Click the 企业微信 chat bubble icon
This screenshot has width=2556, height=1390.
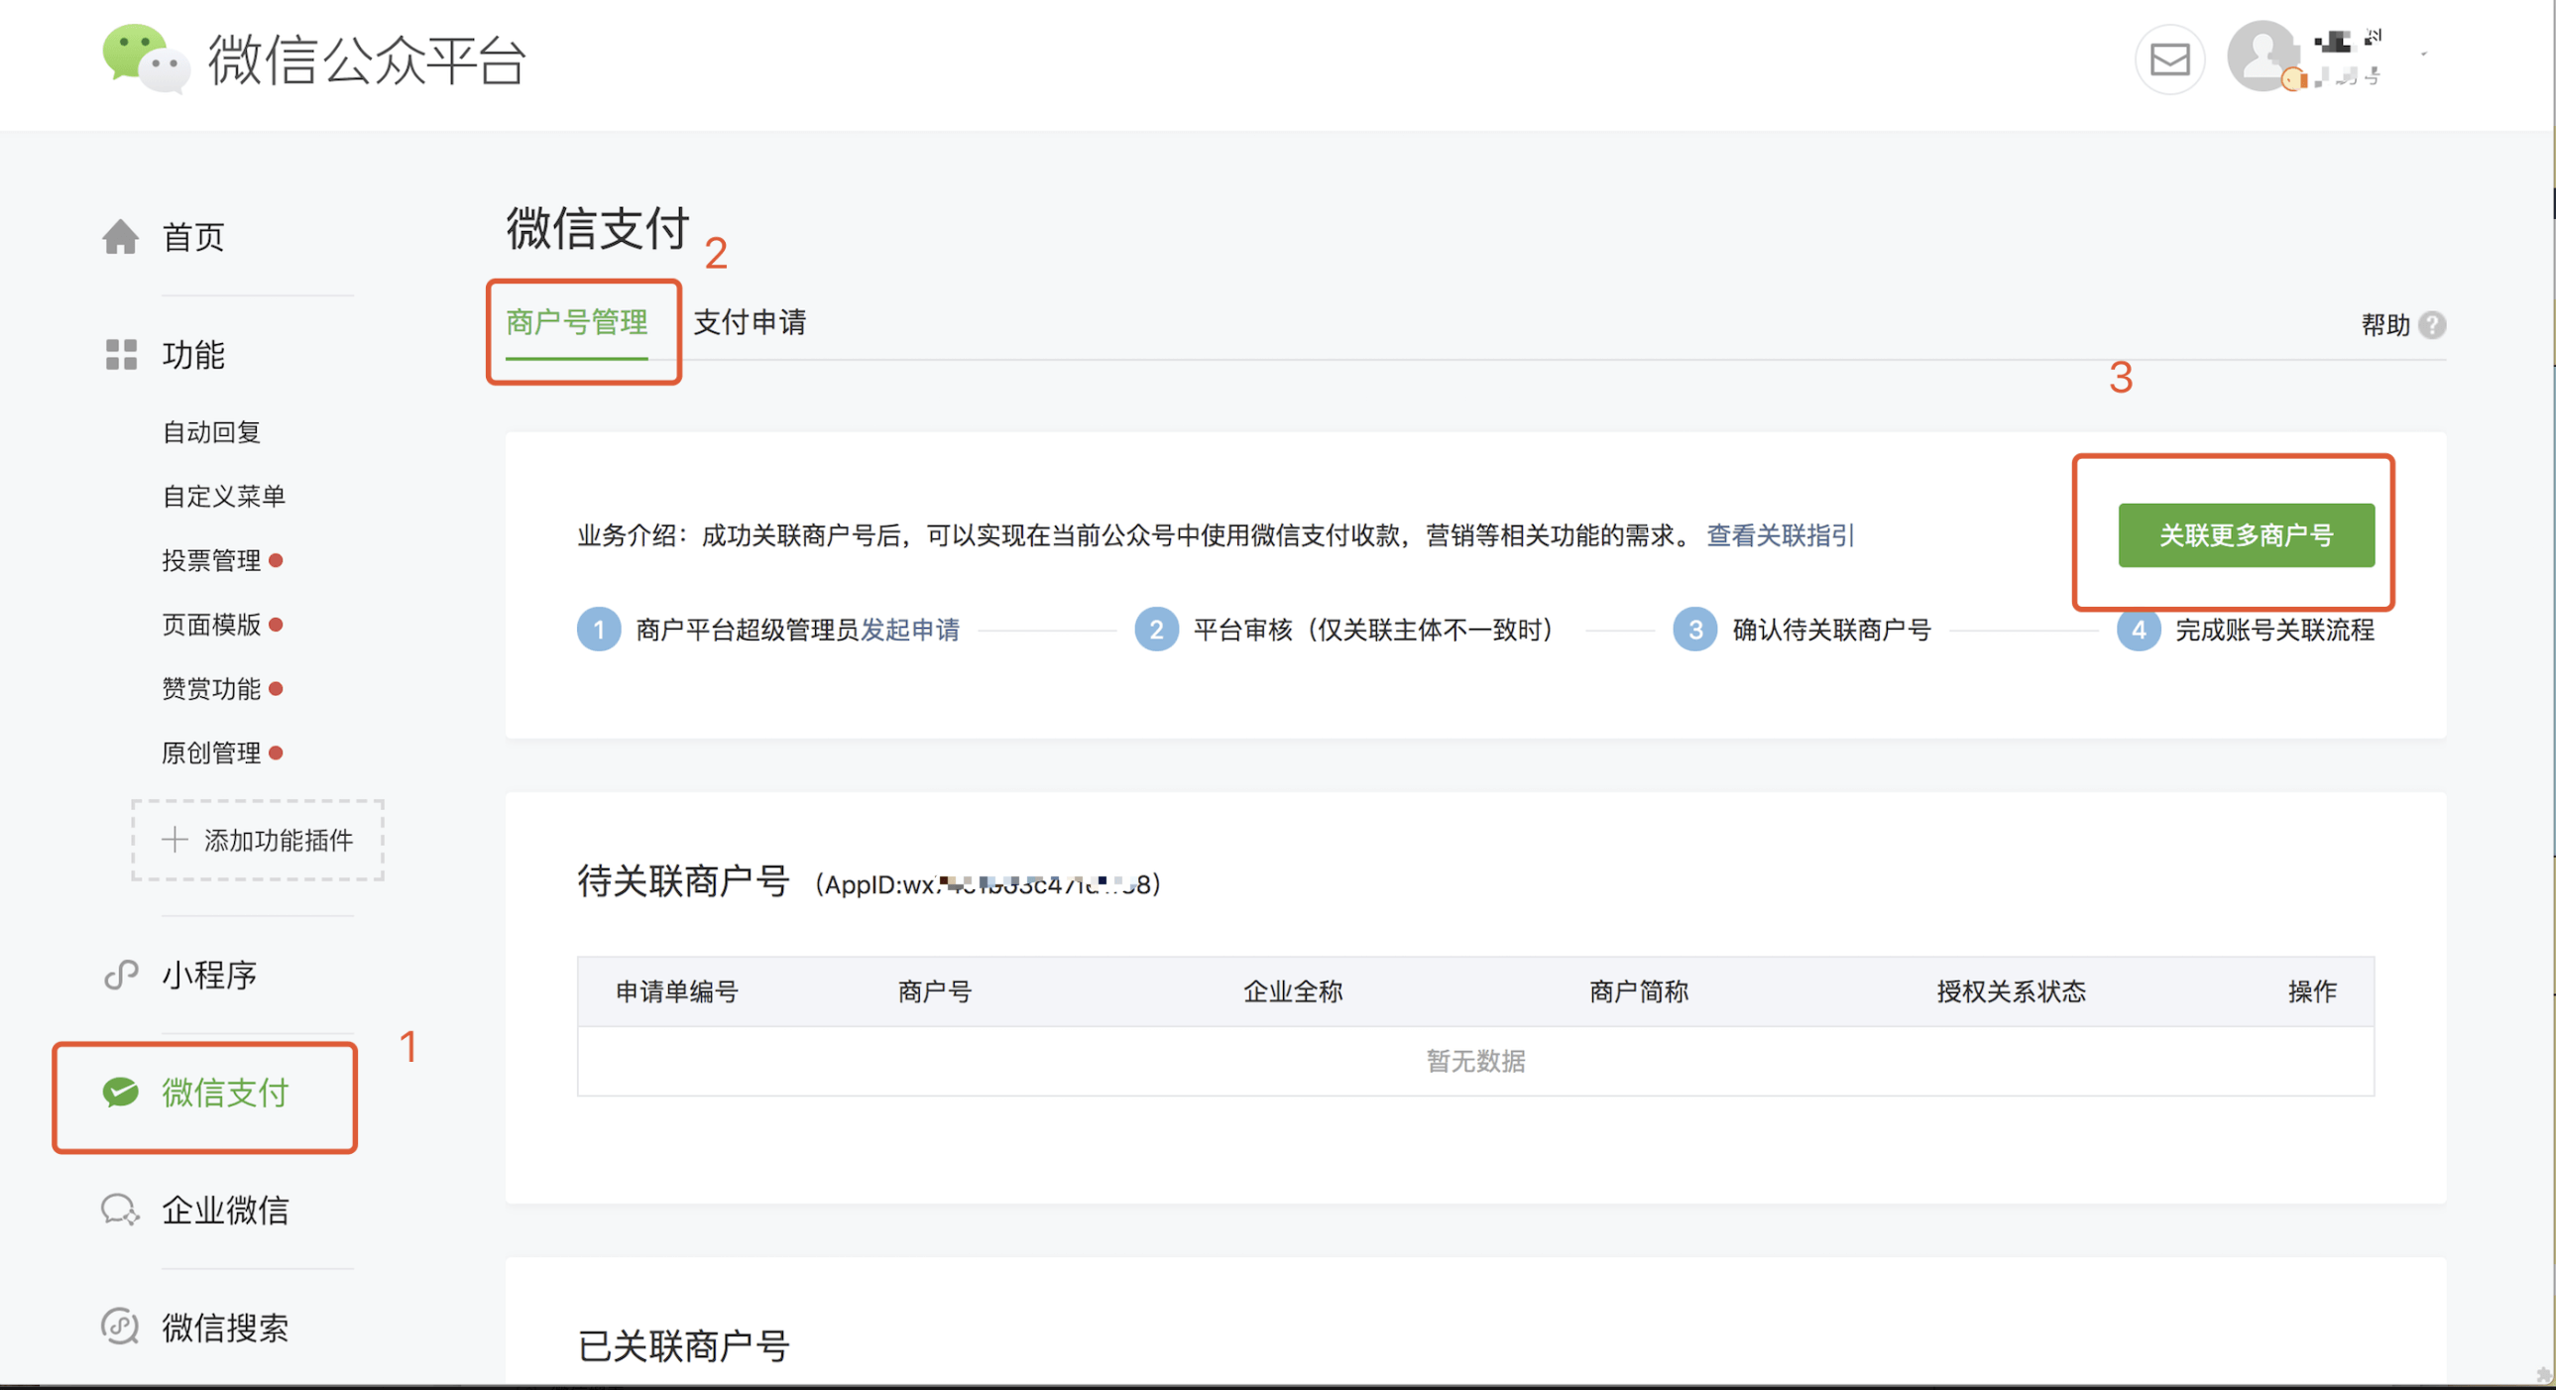(x=120, y=1210)
